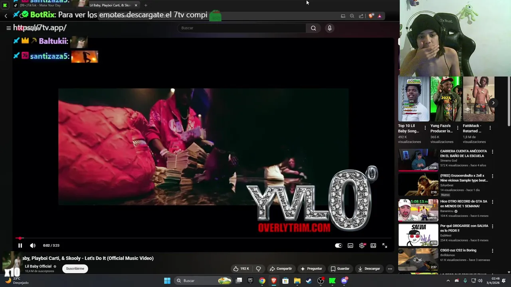
Task: Open options for GTA SA record video
Action: point(492,202)
